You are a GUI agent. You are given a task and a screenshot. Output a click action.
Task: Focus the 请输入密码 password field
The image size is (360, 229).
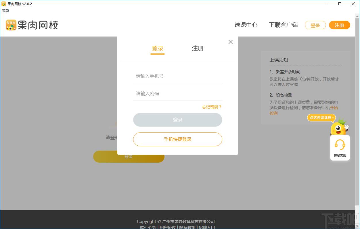coord(177,94)
